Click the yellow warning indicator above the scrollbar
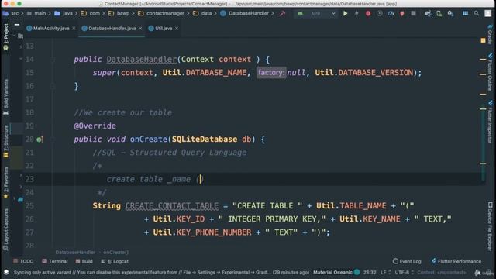 coord(483,40)
